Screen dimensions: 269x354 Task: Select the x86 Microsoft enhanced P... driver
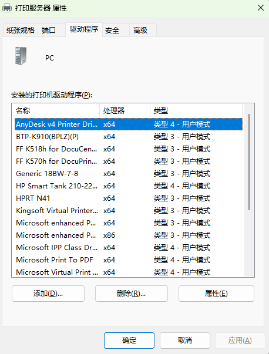pyautogui.click(x=129, y=235)
